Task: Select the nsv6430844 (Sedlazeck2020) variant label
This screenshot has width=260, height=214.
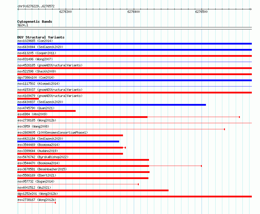Action: 40,47
